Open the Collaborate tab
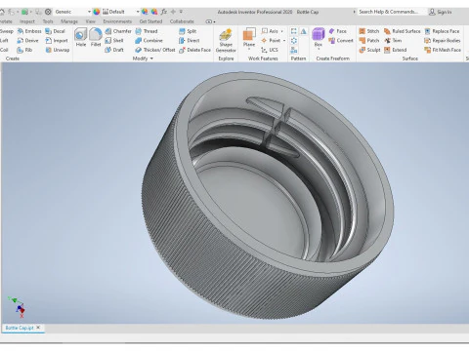 tap(182, 21)
